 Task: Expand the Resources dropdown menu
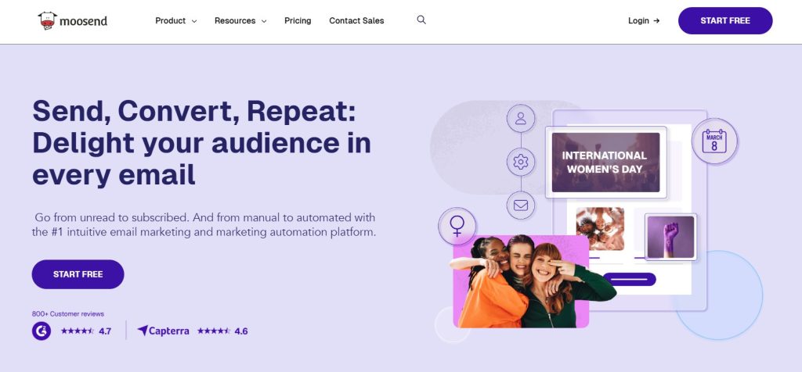[x=240, y=21]
